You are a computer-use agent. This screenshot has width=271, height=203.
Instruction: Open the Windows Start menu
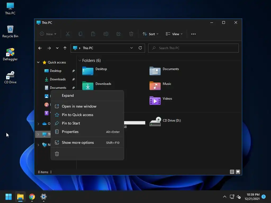(8, 197)
